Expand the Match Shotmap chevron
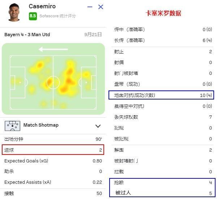The image size is (217, 199). (x=98, y=126)
